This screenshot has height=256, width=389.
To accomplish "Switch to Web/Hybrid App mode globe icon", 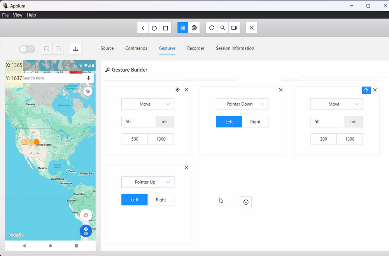I will pyautogui.click(x=194, y=28).
